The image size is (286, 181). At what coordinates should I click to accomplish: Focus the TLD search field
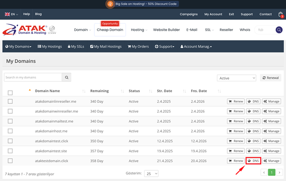point(265,30)
